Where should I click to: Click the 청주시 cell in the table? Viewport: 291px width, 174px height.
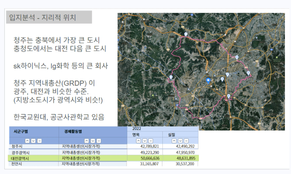tap(17, 146)
